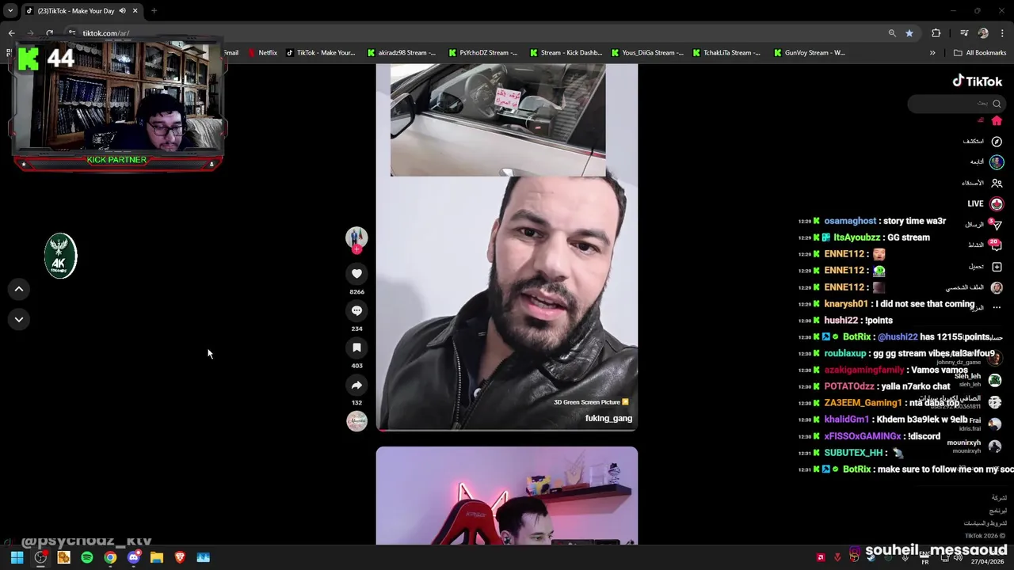Open Brave browser from the taskbar
The width and height of the screenshot is (1014, 570).
pos(180,557)
